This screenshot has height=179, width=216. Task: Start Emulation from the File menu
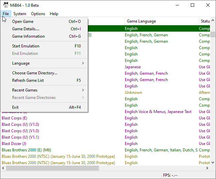coord(26,46)
